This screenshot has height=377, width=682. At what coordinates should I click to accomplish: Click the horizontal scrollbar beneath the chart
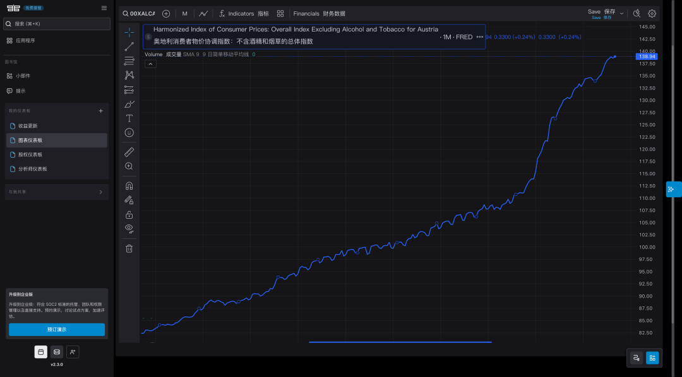click(400, 342)
